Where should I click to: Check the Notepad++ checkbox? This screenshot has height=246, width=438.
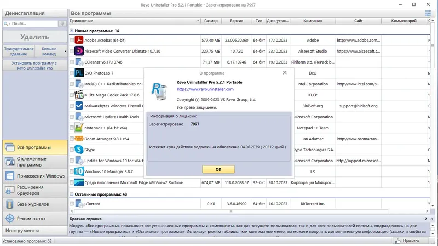click(x=72, y=128)
